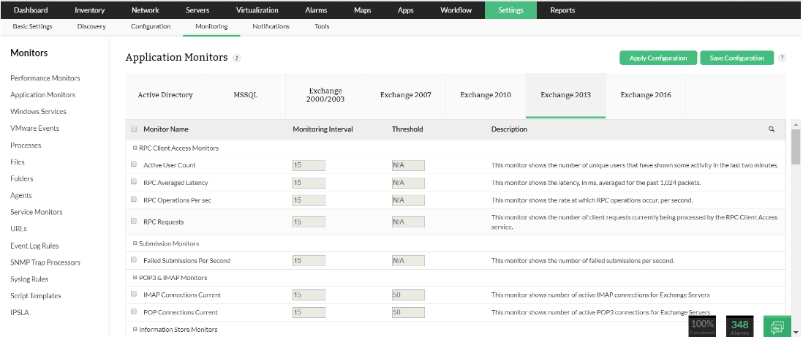The width and height of the screenshot is (803, 337).
Task: Open the Alarms top menu
Action: [316, 10]
